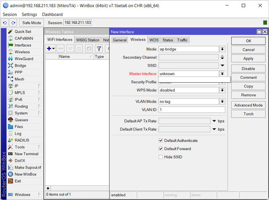Image resolution: width=269 pixels, height=200 pixels.
Task: Click the Cancel button
Action: [x=248, y=50]
